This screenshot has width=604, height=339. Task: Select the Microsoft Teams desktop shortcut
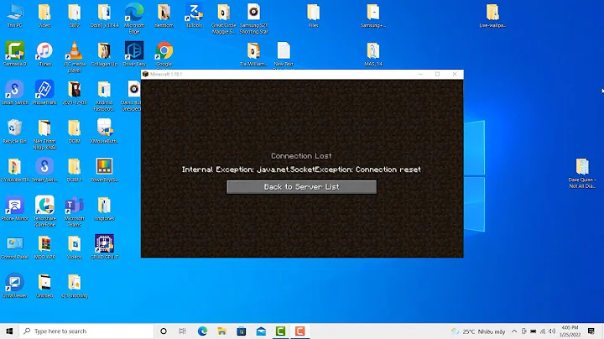click(x=75, y=211)
